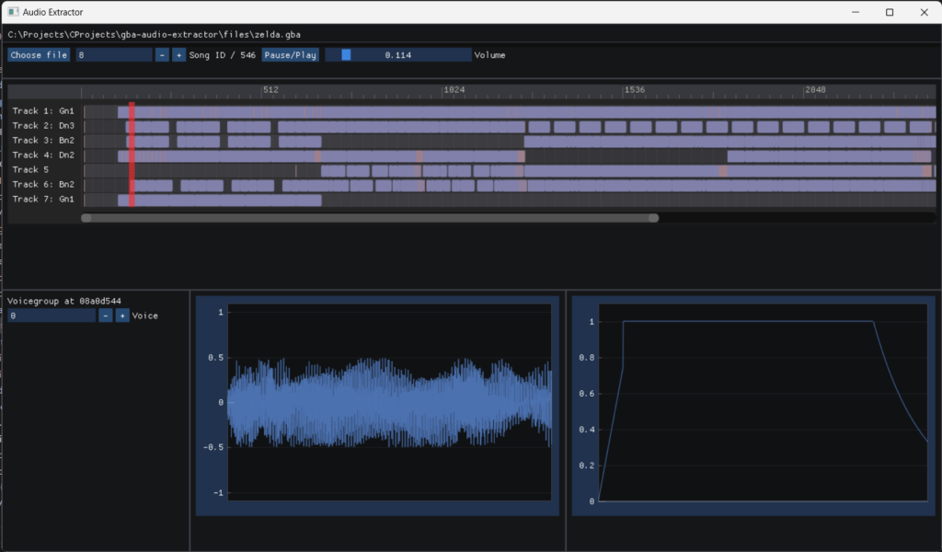This screenshot has width=942, height=552.
Task: Decrease Song ID with minus button
Action: (162, 55)
